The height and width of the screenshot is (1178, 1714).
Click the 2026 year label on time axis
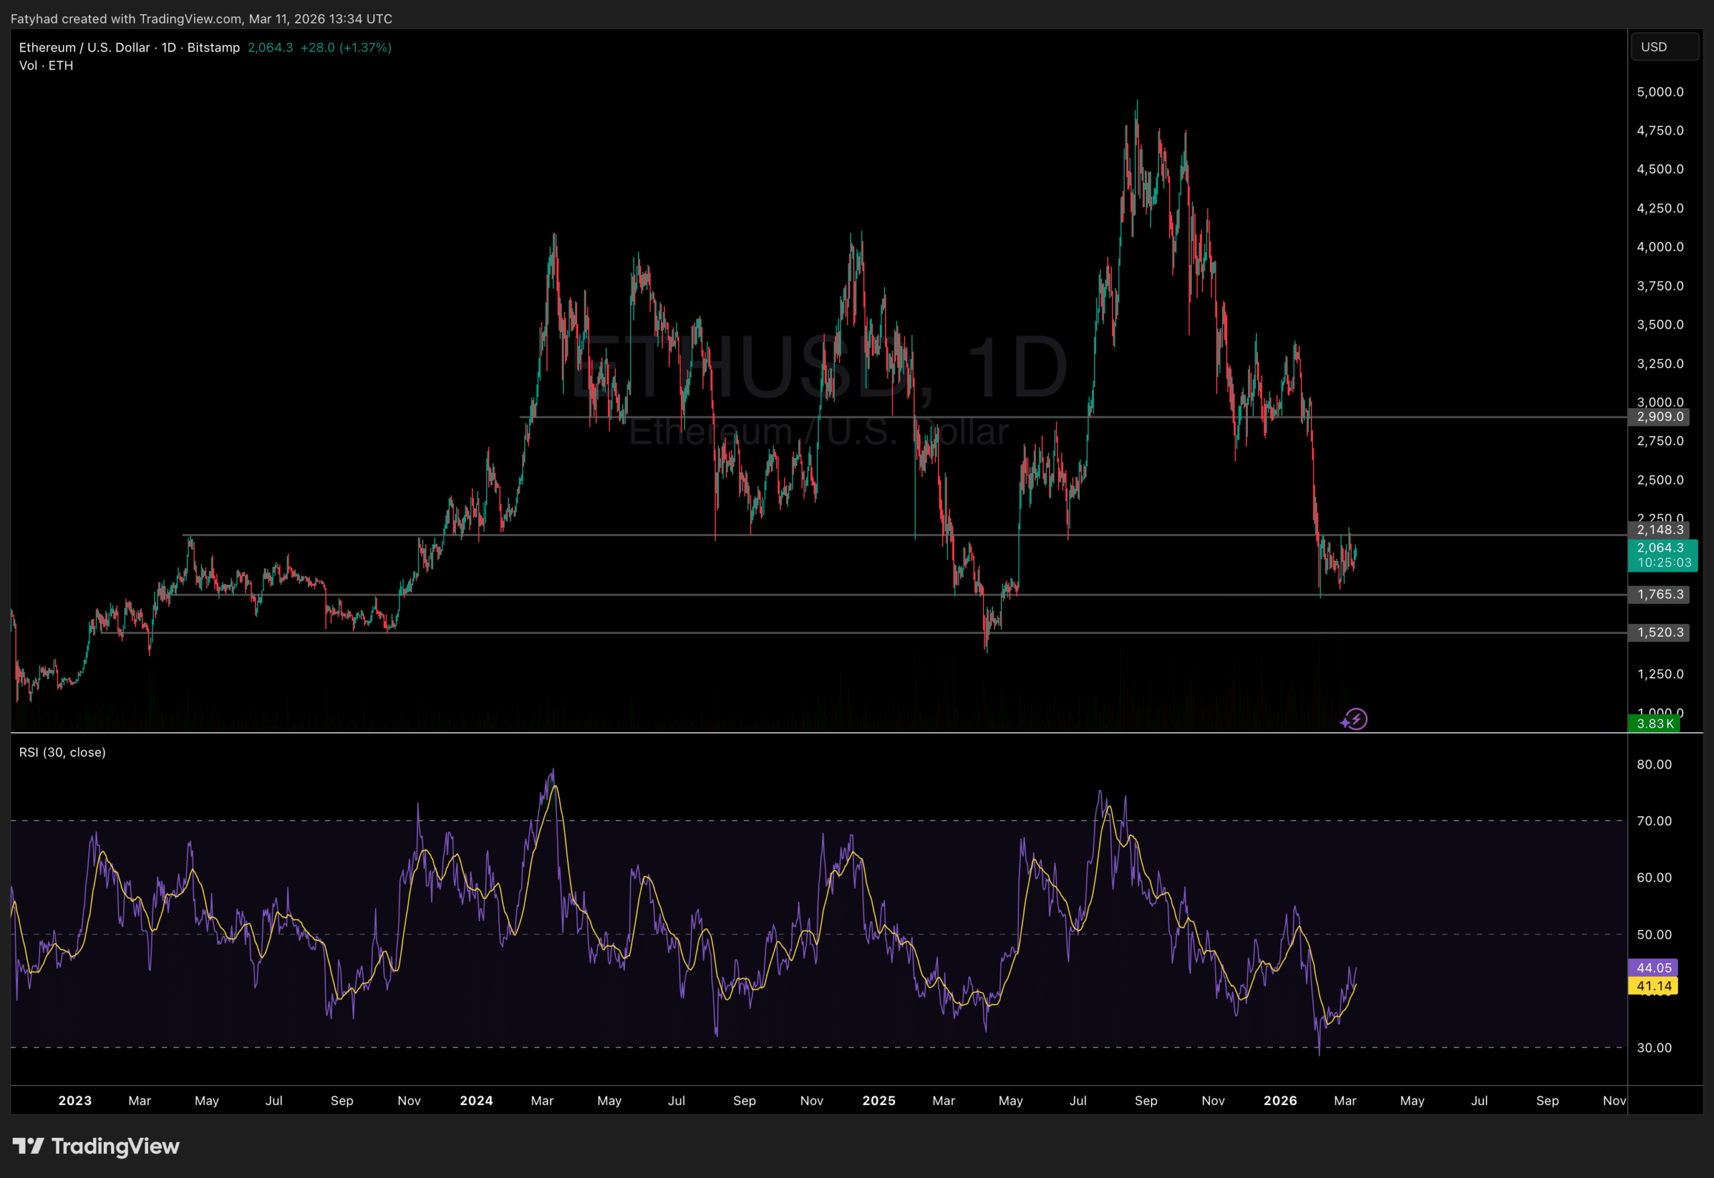(x=1280, y=1101)
